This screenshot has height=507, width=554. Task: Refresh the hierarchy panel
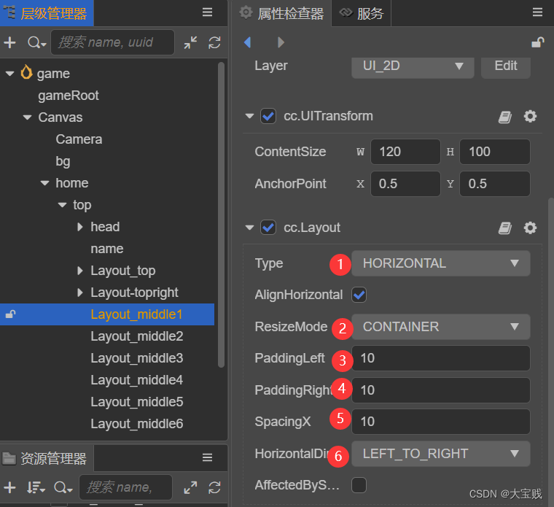214,42
